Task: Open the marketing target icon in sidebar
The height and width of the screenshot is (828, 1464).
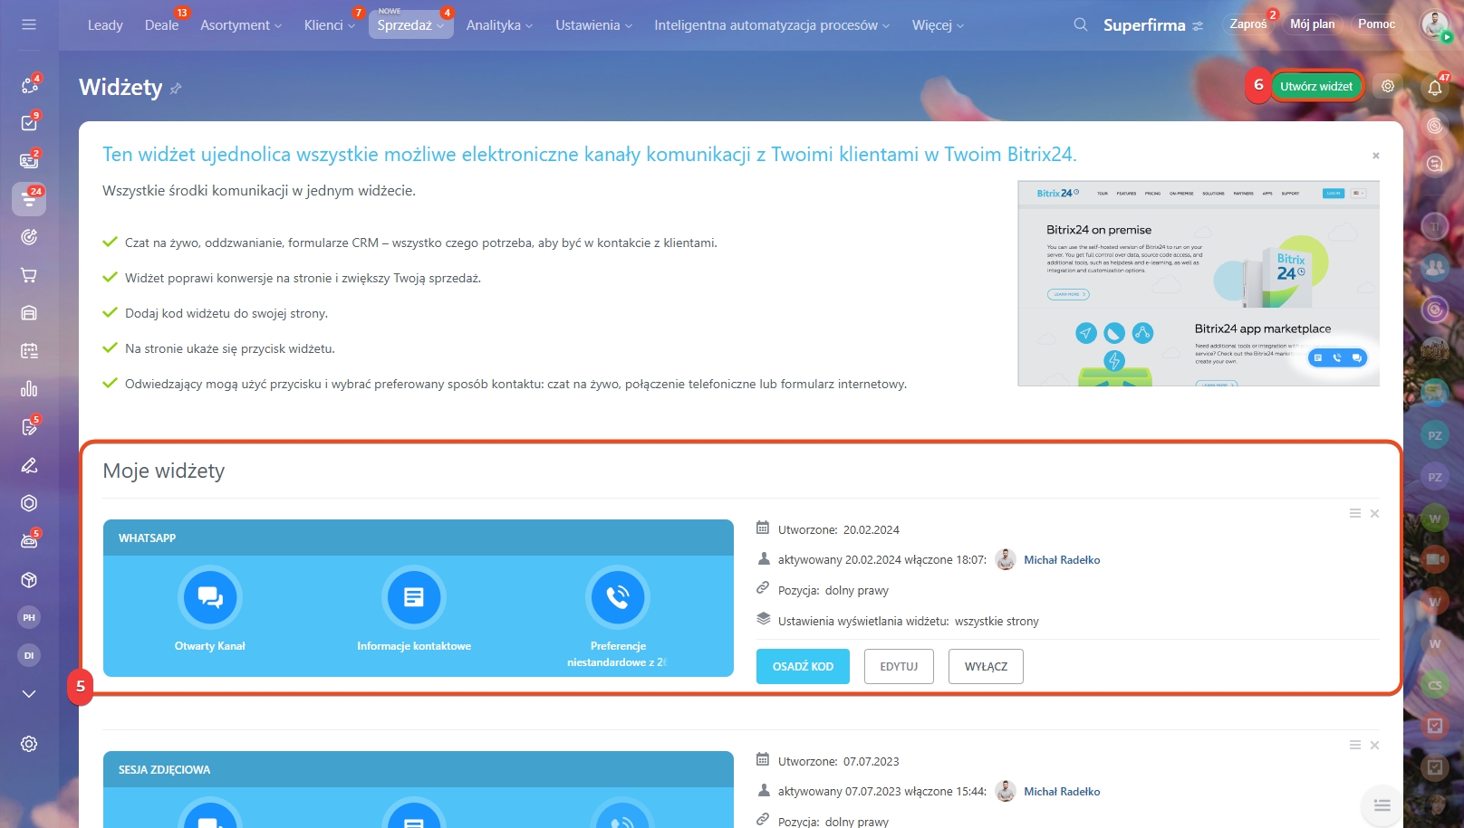Action: coord(29,237)
